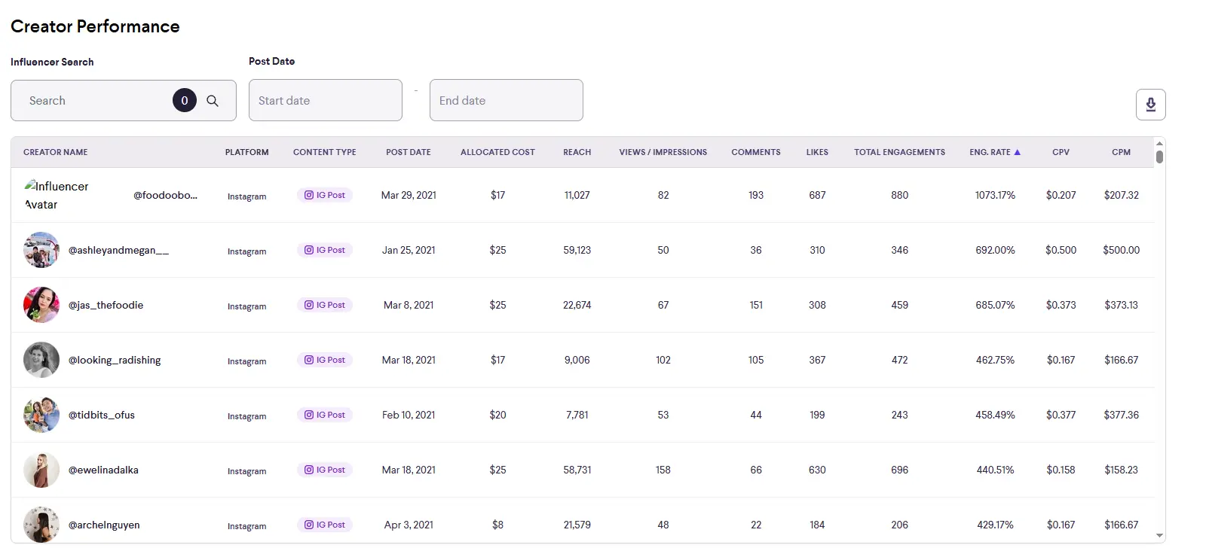Click the @tidbits_ofus creator name

[x=102, y=415]
